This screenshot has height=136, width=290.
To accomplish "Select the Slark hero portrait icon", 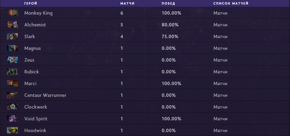I will 12,37.
